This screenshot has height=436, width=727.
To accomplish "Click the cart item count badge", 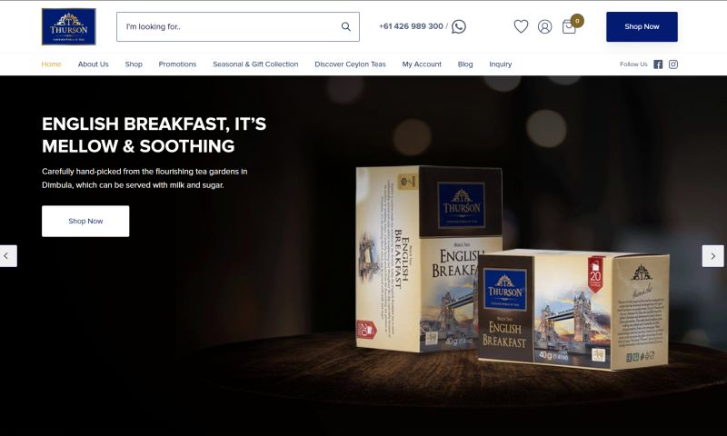I will pos(577,21).
